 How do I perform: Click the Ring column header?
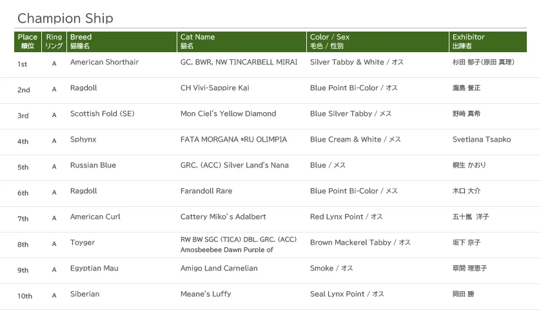coord(54,41)
